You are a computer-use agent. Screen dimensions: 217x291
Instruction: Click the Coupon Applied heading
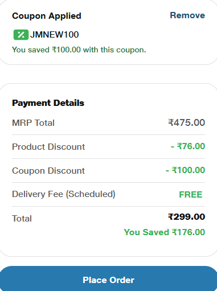click(47, 16)
